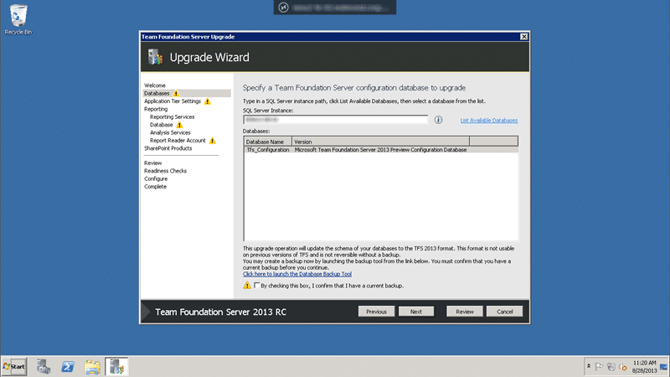Open Report Reader Account sub-step
The width and height of the screenshot is (670, 377).
(x=178, y=141)
